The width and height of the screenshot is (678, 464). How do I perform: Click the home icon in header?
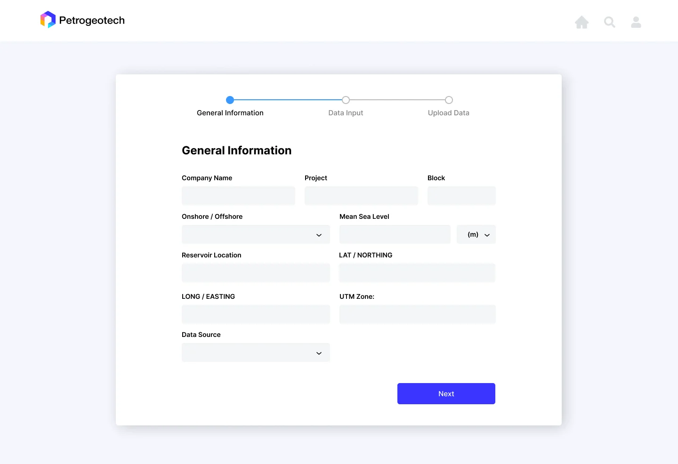coord(582,22)
